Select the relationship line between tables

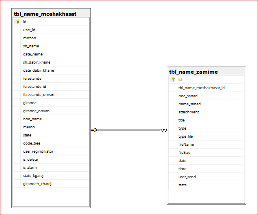[x=129, y=130]
